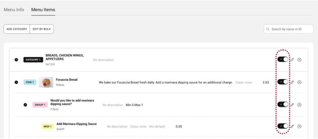Turn off the Add Marinara Dipping Sauce toggle
This screenshot has height=139, width=318.
tap(283, 126)
